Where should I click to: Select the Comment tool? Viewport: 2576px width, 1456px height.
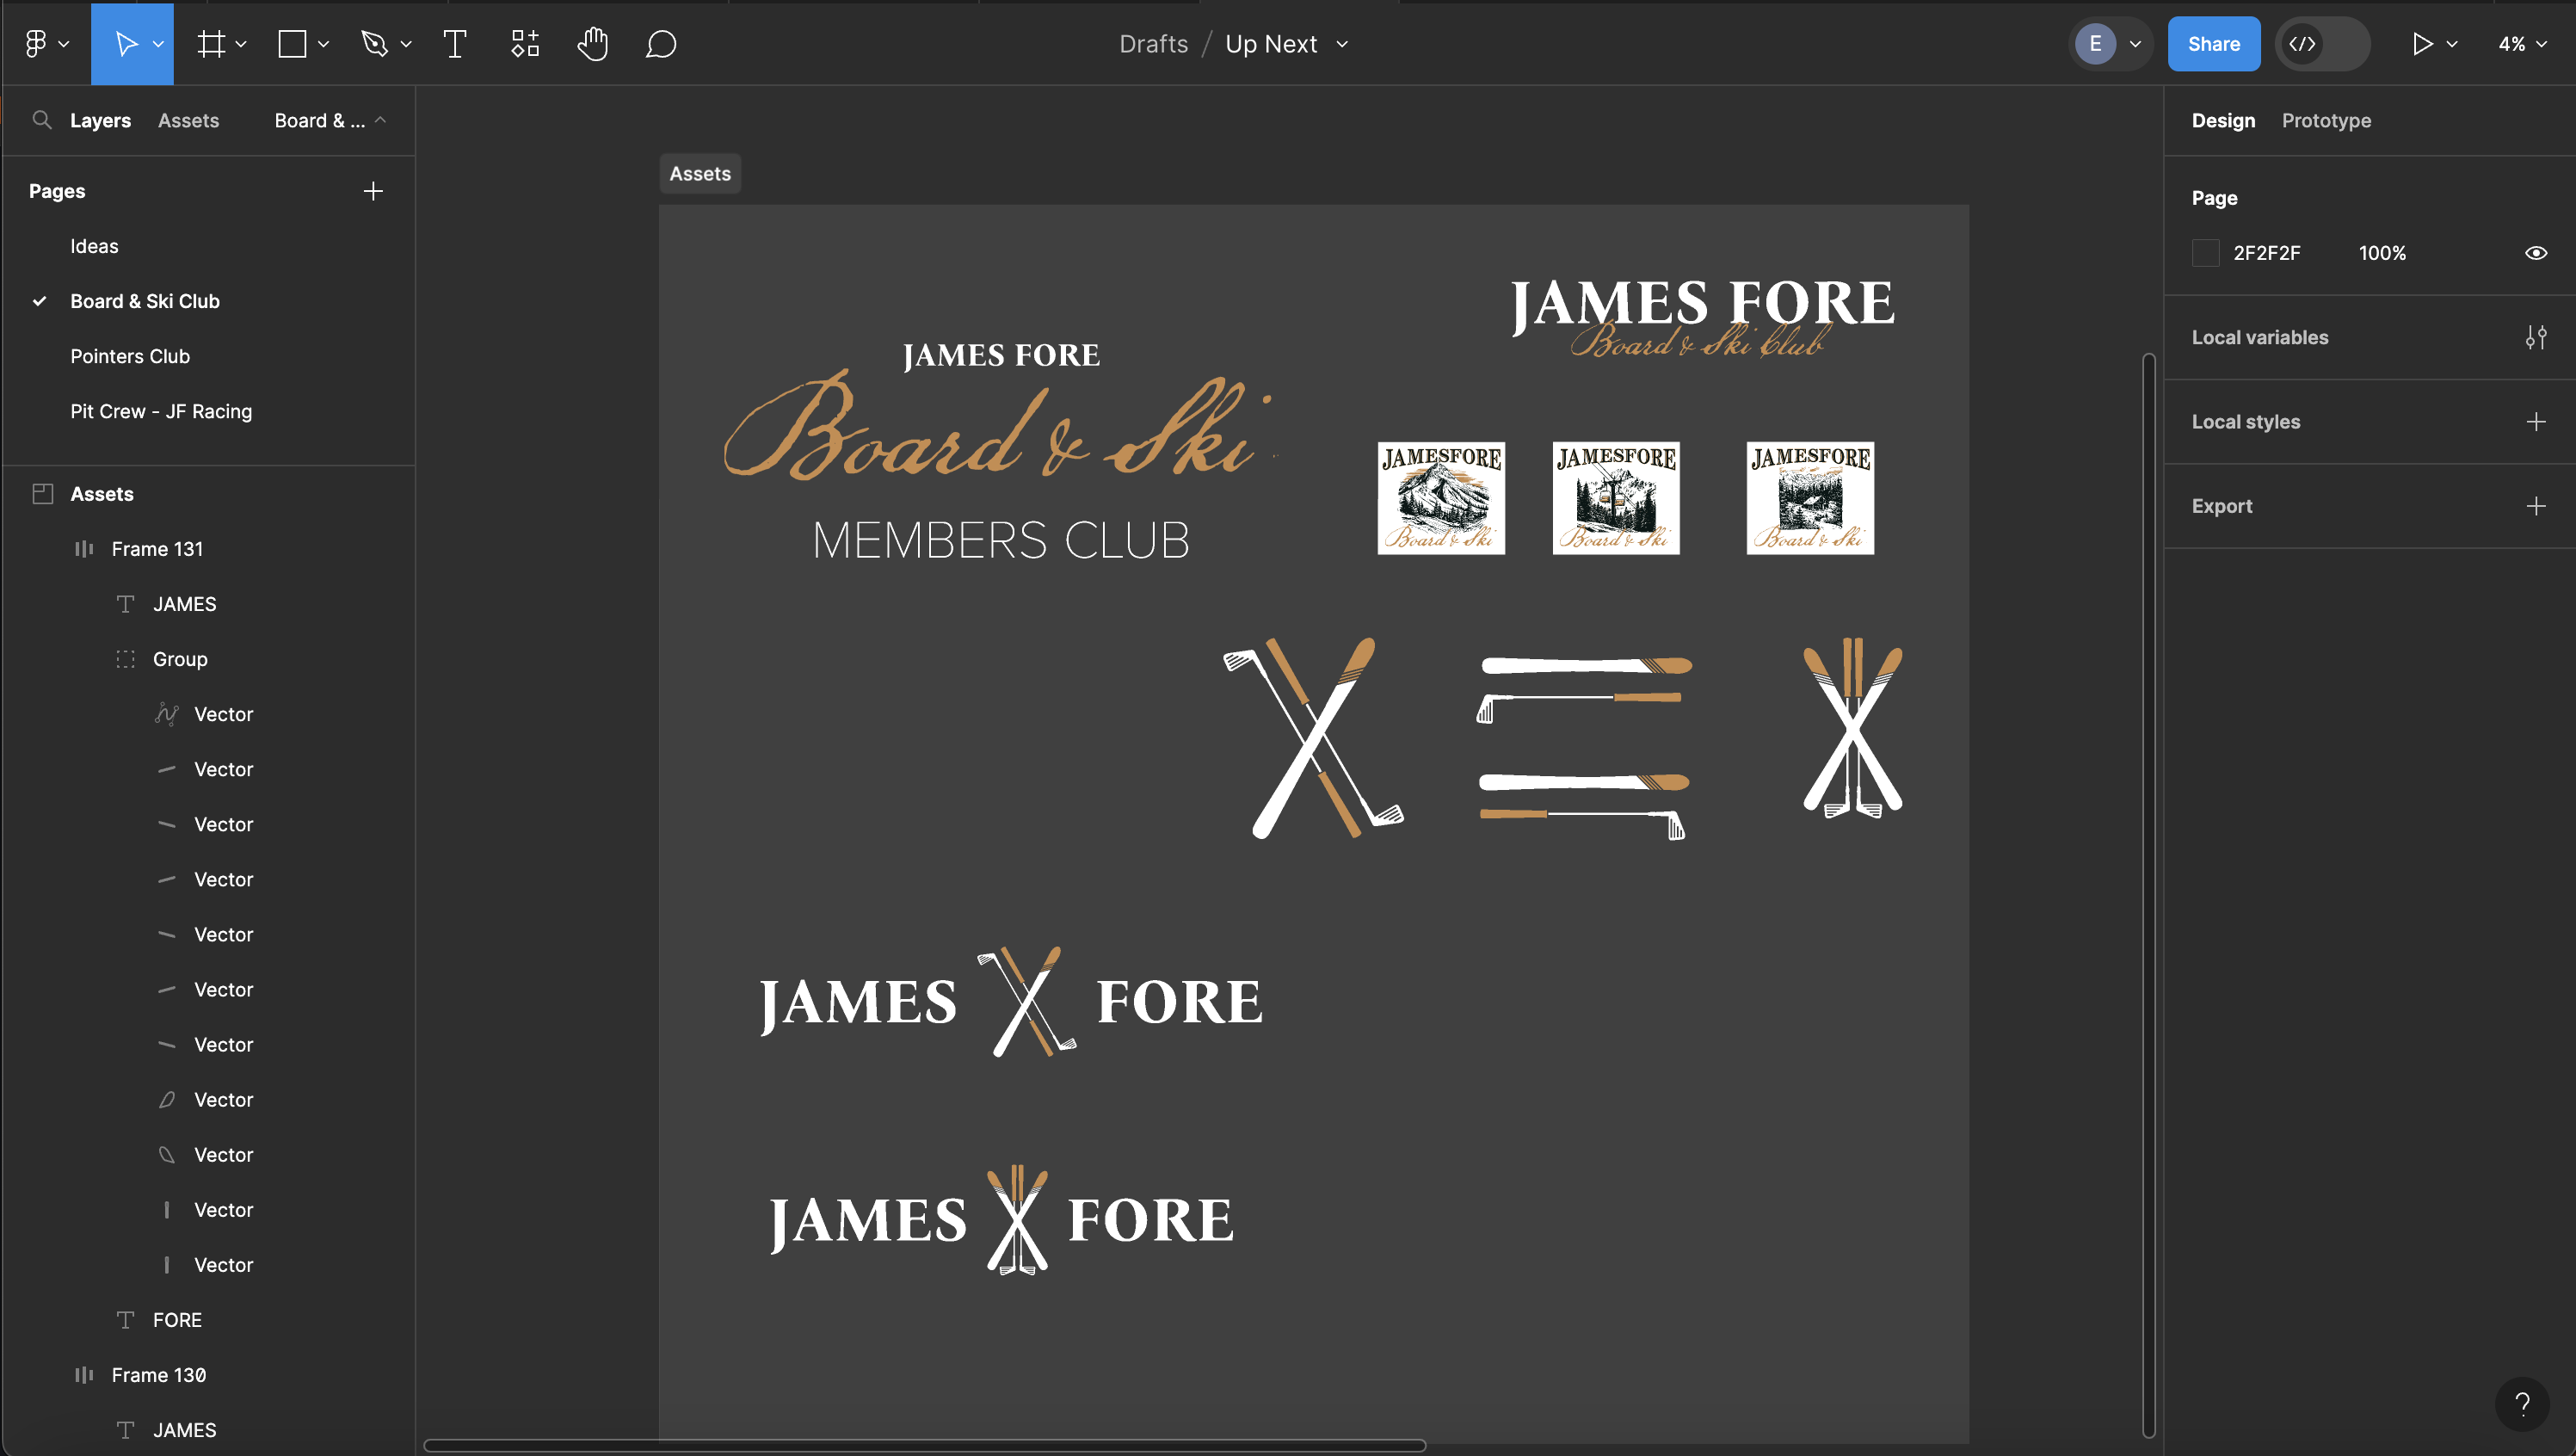[x=661, y=44]
